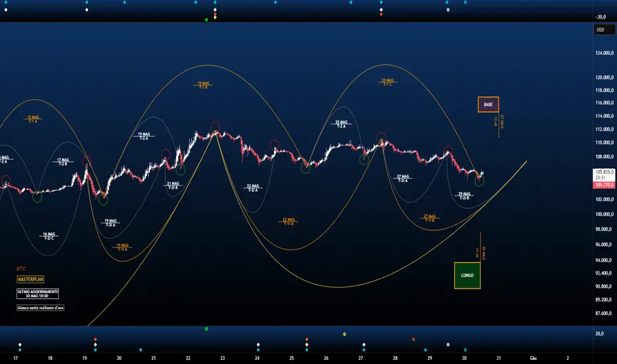Screen dimensions: 617x364
Task: Select the yellow MASTERPLAN label
Action: click(30, 279)
